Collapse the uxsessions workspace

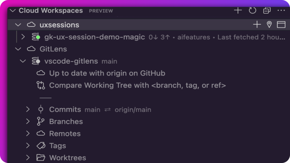(18, 25)
